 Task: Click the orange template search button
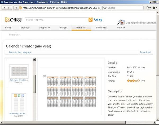point(90,20)
